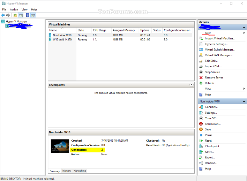Click the Move icon

[201, 152]
